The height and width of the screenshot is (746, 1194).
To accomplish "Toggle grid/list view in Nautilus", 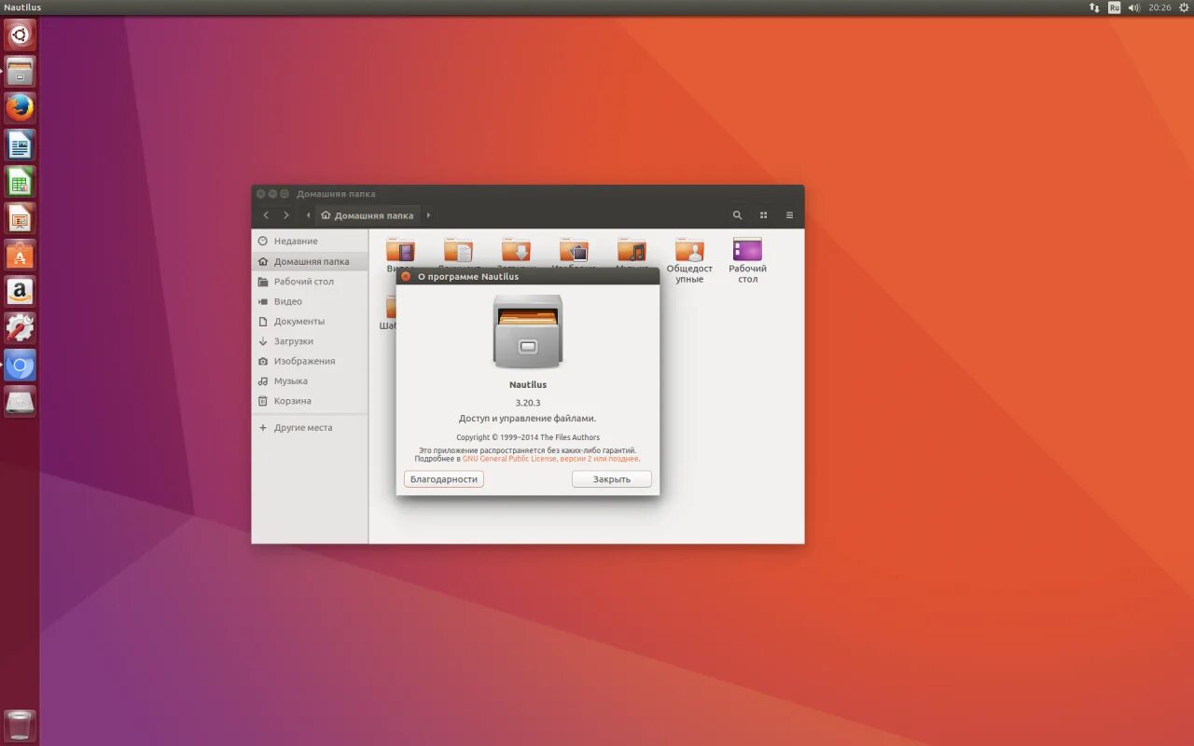I will tap(763, 215).
